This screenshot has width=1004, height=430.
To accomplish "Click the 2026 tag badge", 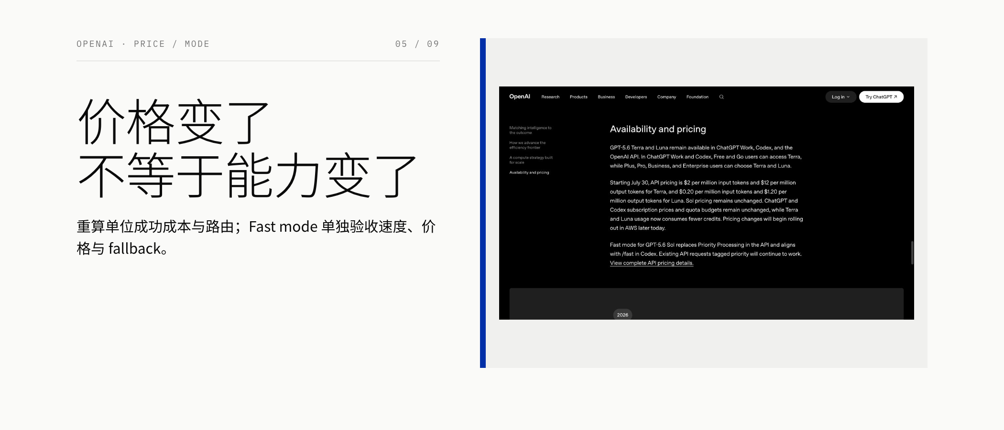I will point(622,315).
